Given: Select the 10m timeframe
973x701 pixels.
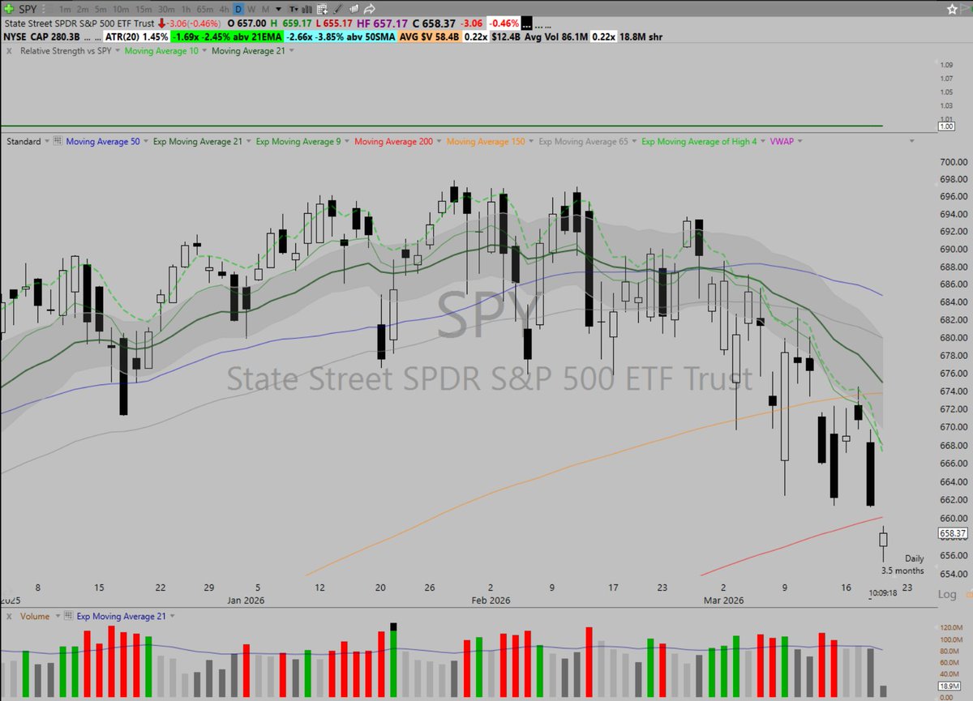Looking at the screenshot, I should 121,9.
